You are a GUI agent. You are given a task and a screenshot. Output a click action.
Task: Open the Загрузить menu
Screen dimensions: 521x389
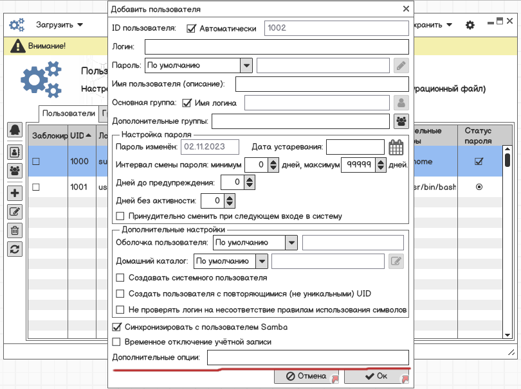[59, 25]
